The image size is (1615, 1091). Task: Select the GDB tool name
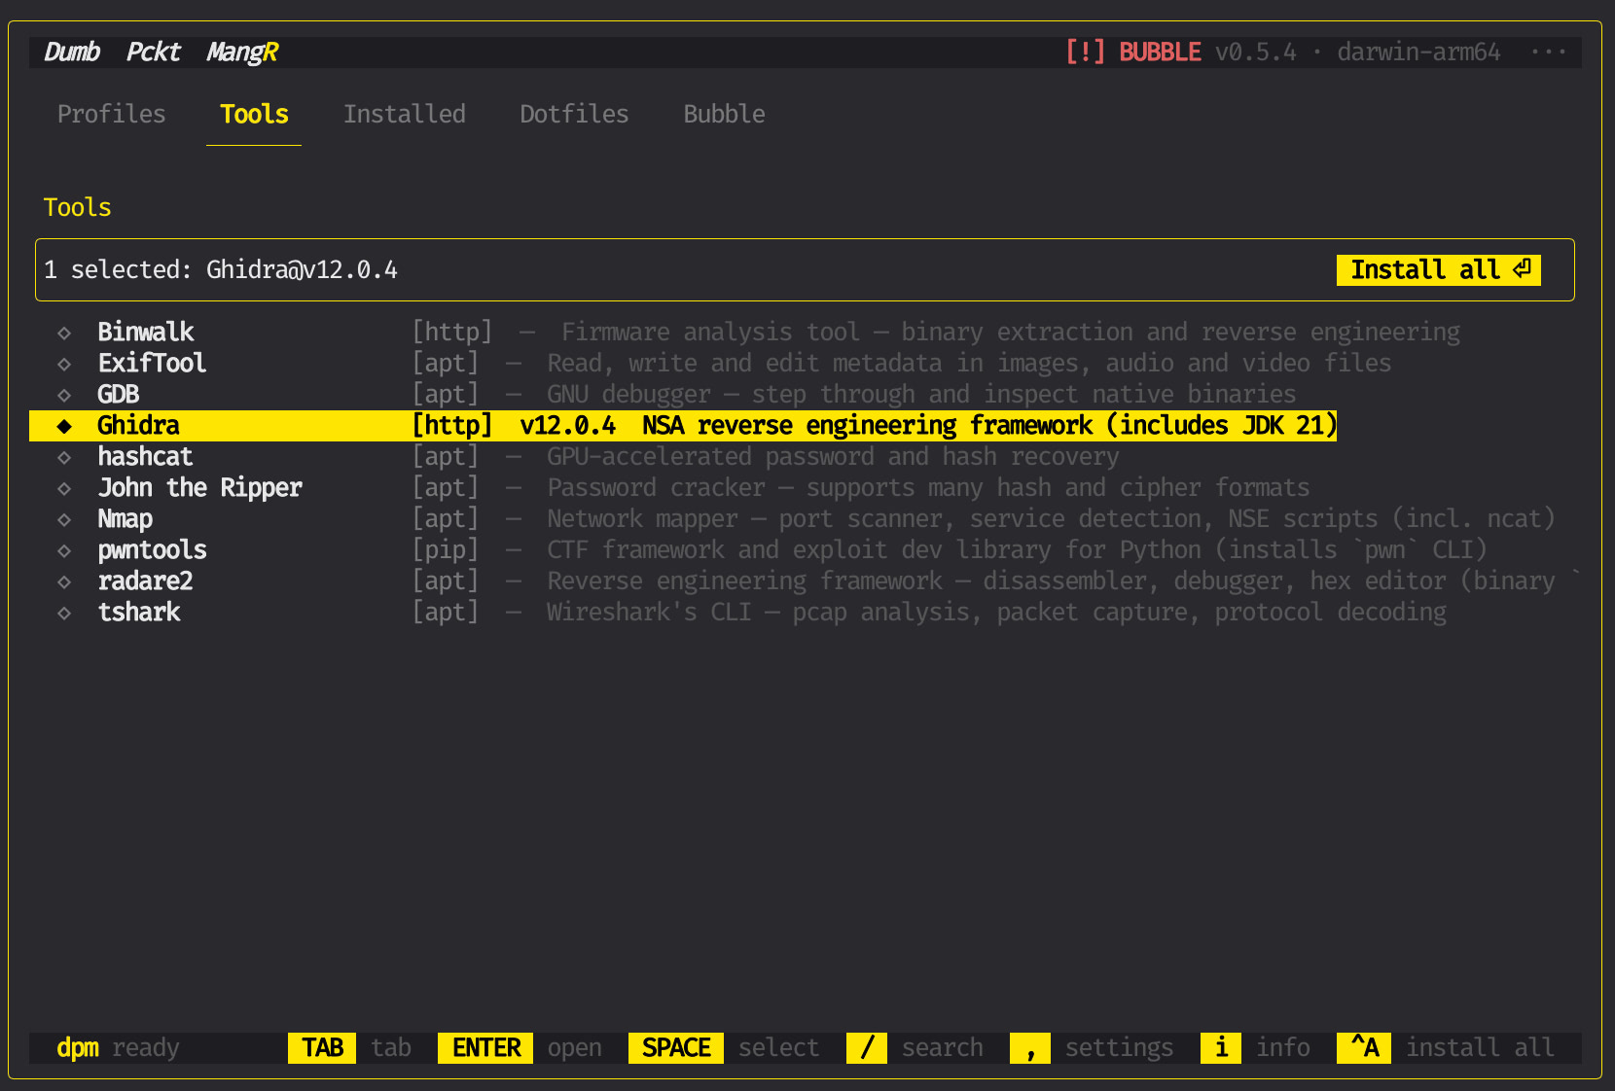[119, 395]
